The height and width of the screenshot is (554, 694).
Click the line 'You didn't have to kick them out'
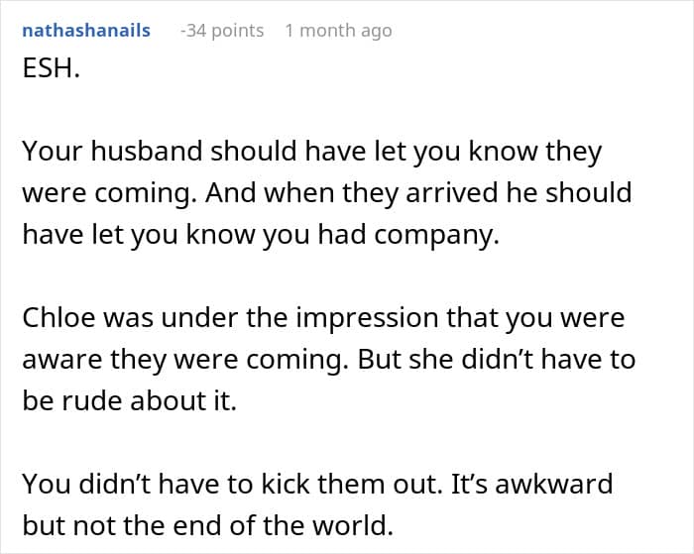click(318, 484)
